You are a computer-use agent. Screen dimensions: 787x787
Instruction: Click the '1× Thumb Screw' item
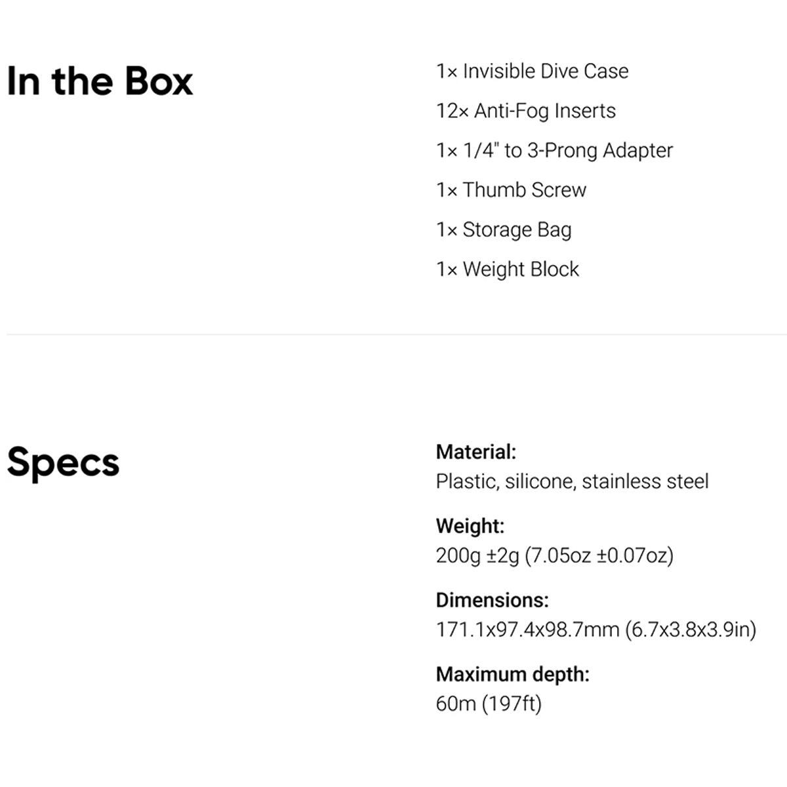tap(512, 190)
